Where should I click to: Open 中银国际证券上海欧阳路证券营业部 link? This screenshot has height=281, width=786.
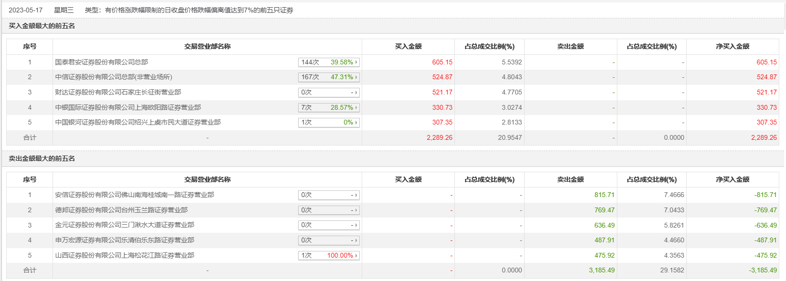click(128, 107)
